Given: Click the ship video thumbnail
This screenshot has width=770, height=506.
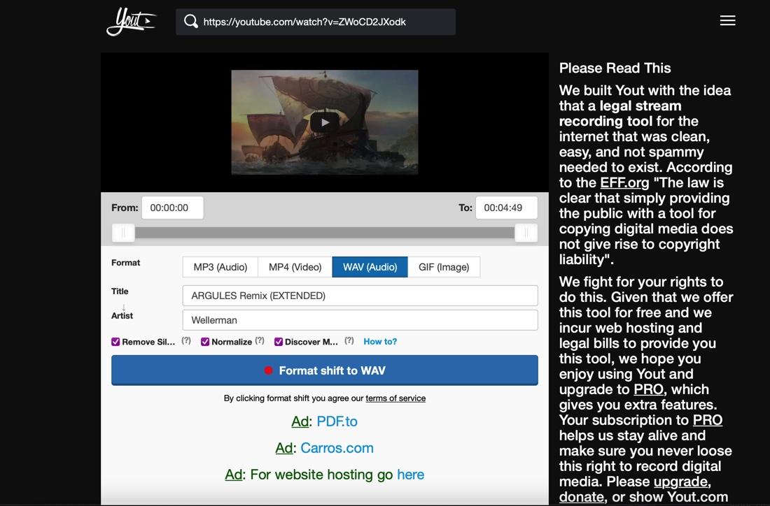Looking at the screenshot, I should tap(325, 122).
